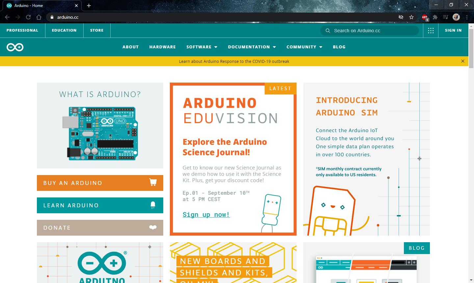Screen dimensions: 474x283
Task: Click the test tube character illustration
Action: tap(271, 213)
